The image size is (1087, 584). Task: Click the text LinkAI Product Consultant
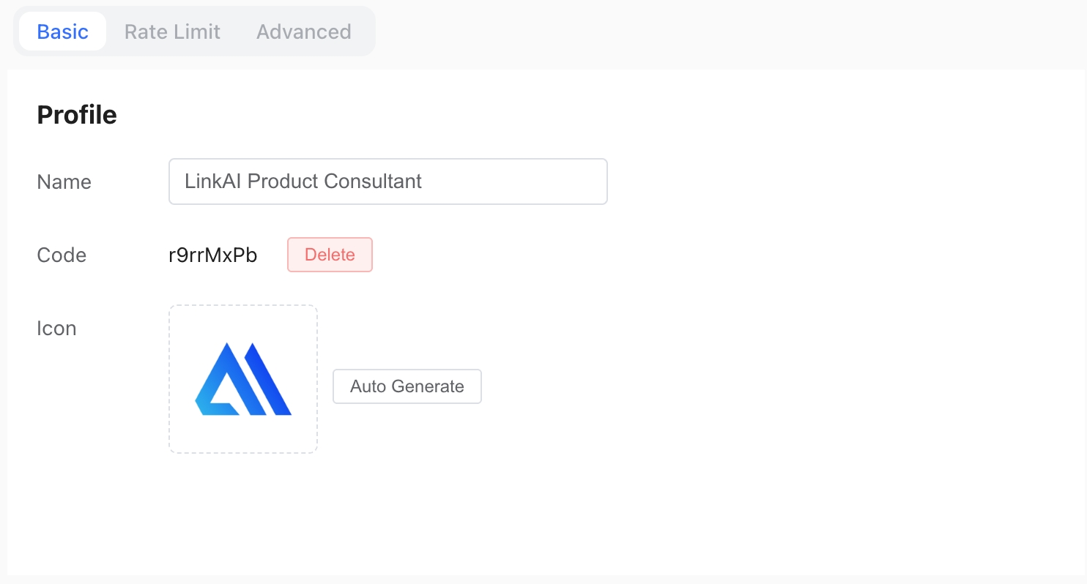click(303, 181)
